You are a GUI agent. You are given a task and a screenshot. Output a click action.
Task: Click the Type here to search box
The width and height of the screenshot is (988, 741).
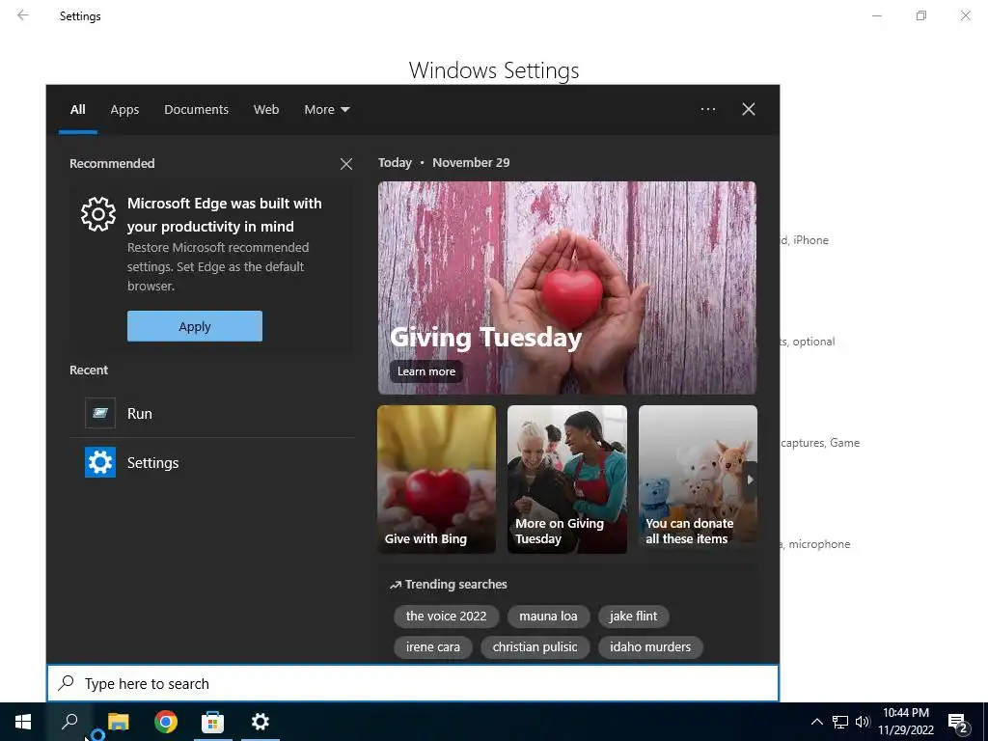[413, 683]
